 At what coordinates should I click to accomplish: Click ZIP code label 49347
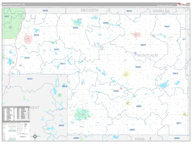pyautogui.click(x=63, y=64)
